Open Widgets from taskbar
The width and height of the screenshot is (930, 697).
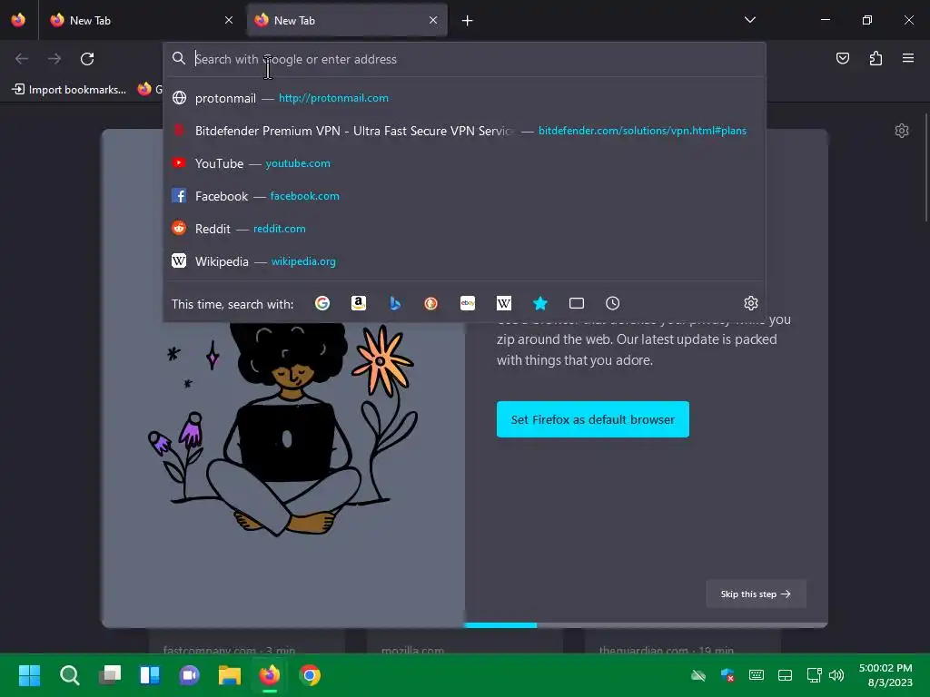150,675
